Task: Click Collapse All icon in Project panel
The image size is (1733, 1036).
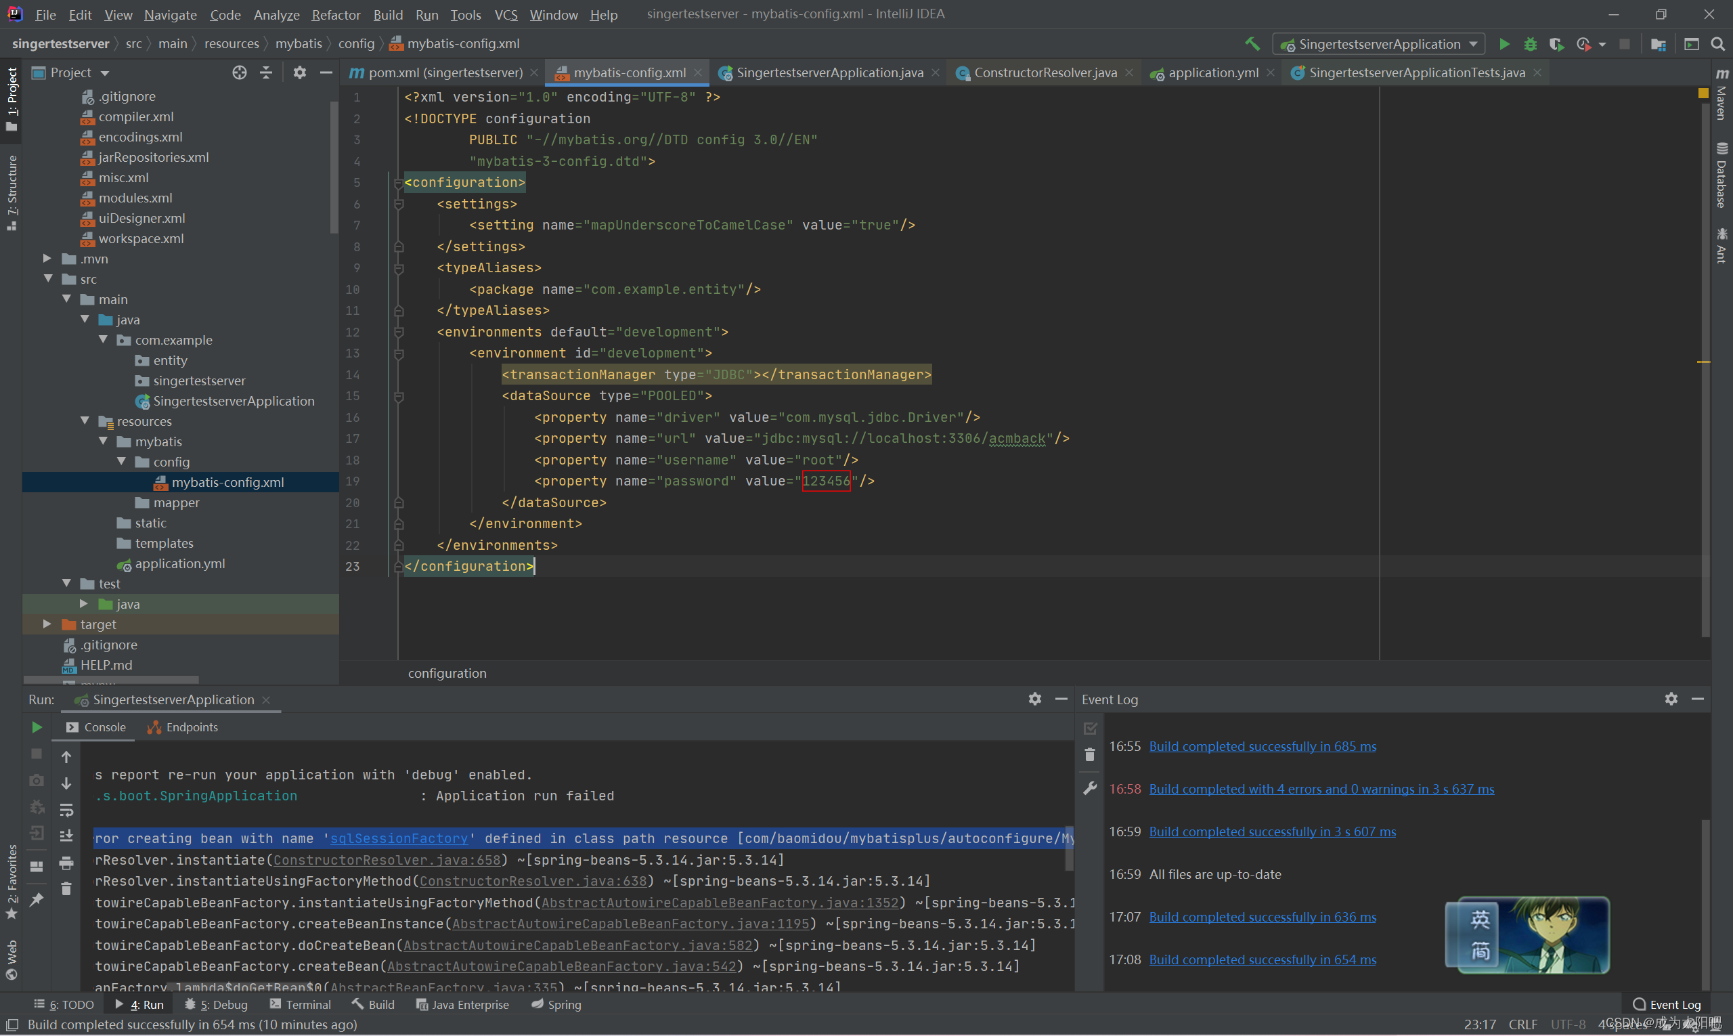Action: point(266,72)
